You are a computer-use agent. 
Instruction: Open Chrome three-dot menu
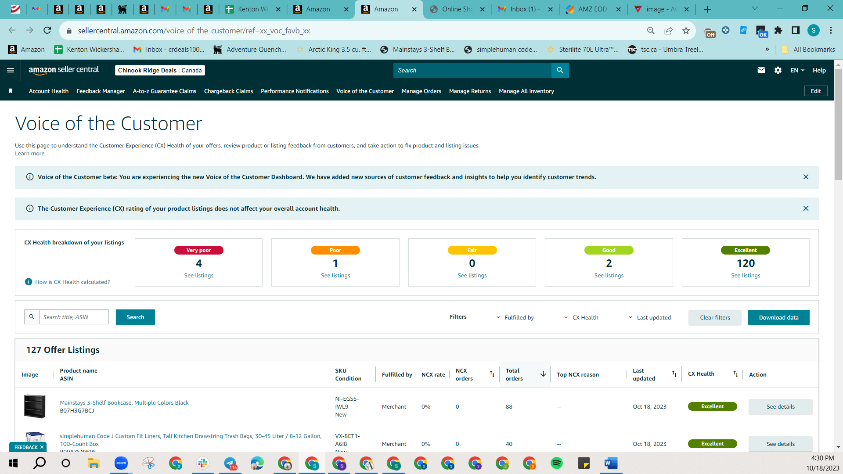click(831, 30)
